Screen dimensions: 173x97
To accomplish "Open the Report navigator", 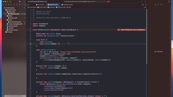I will pyautogui.click(x=25, y=5).
